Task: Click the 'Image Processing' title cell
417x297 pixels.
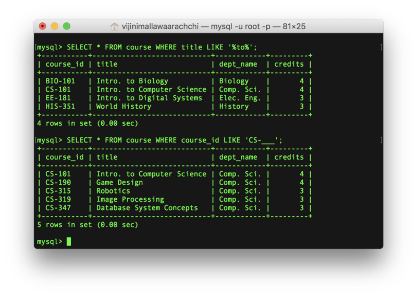Action: (130, 199)
